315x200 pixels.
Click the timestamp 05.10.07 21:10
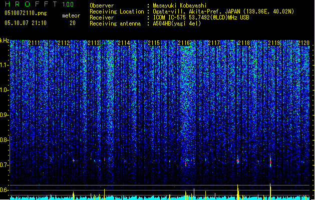[26, 23]
